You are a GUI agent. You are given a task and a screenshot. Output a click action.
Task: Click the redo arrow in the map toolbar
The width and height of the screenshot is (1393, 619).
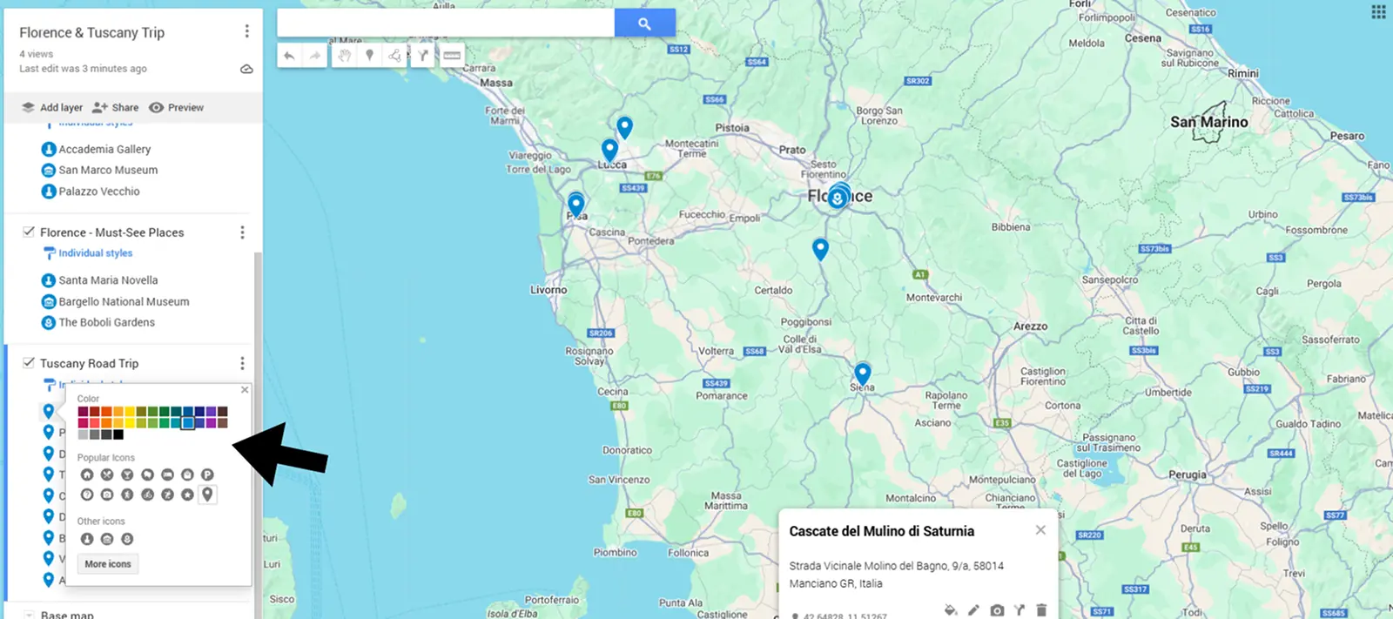[314, 56]
